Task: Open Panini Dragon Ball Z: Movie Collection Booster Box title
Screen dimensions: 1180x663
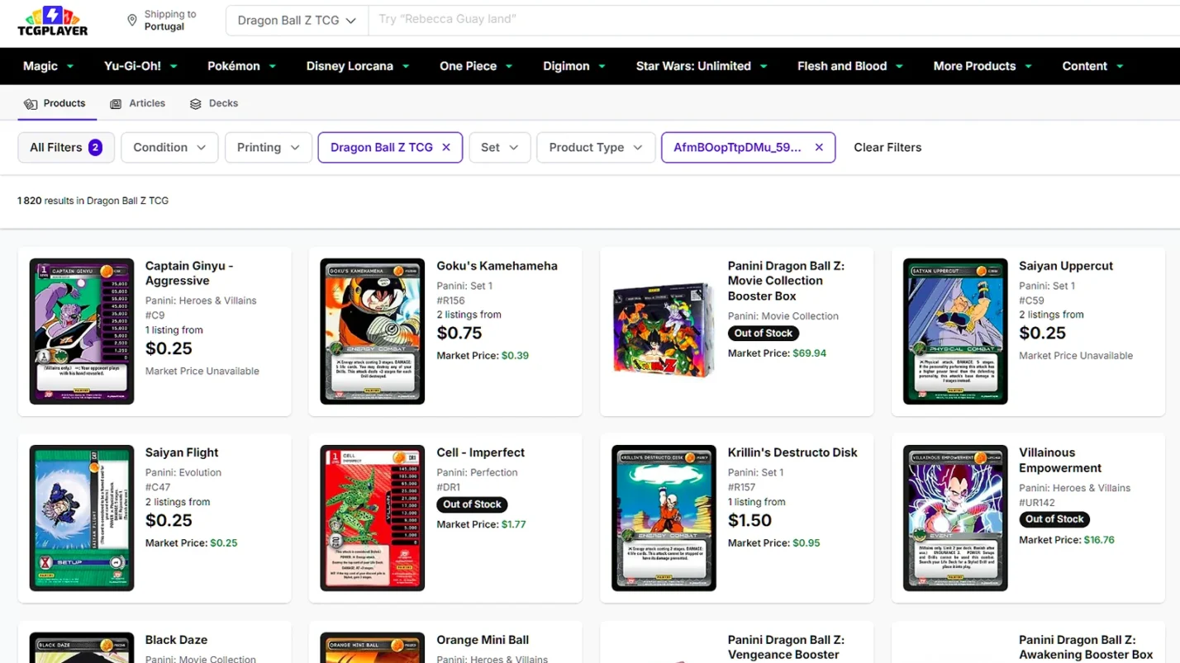Action: [x=786, y=281]
